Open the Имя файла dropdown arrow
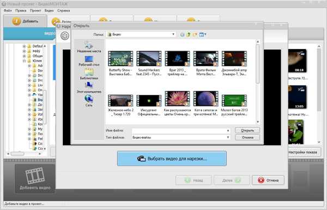Screen dimensions: 327x210 point(228,131)
